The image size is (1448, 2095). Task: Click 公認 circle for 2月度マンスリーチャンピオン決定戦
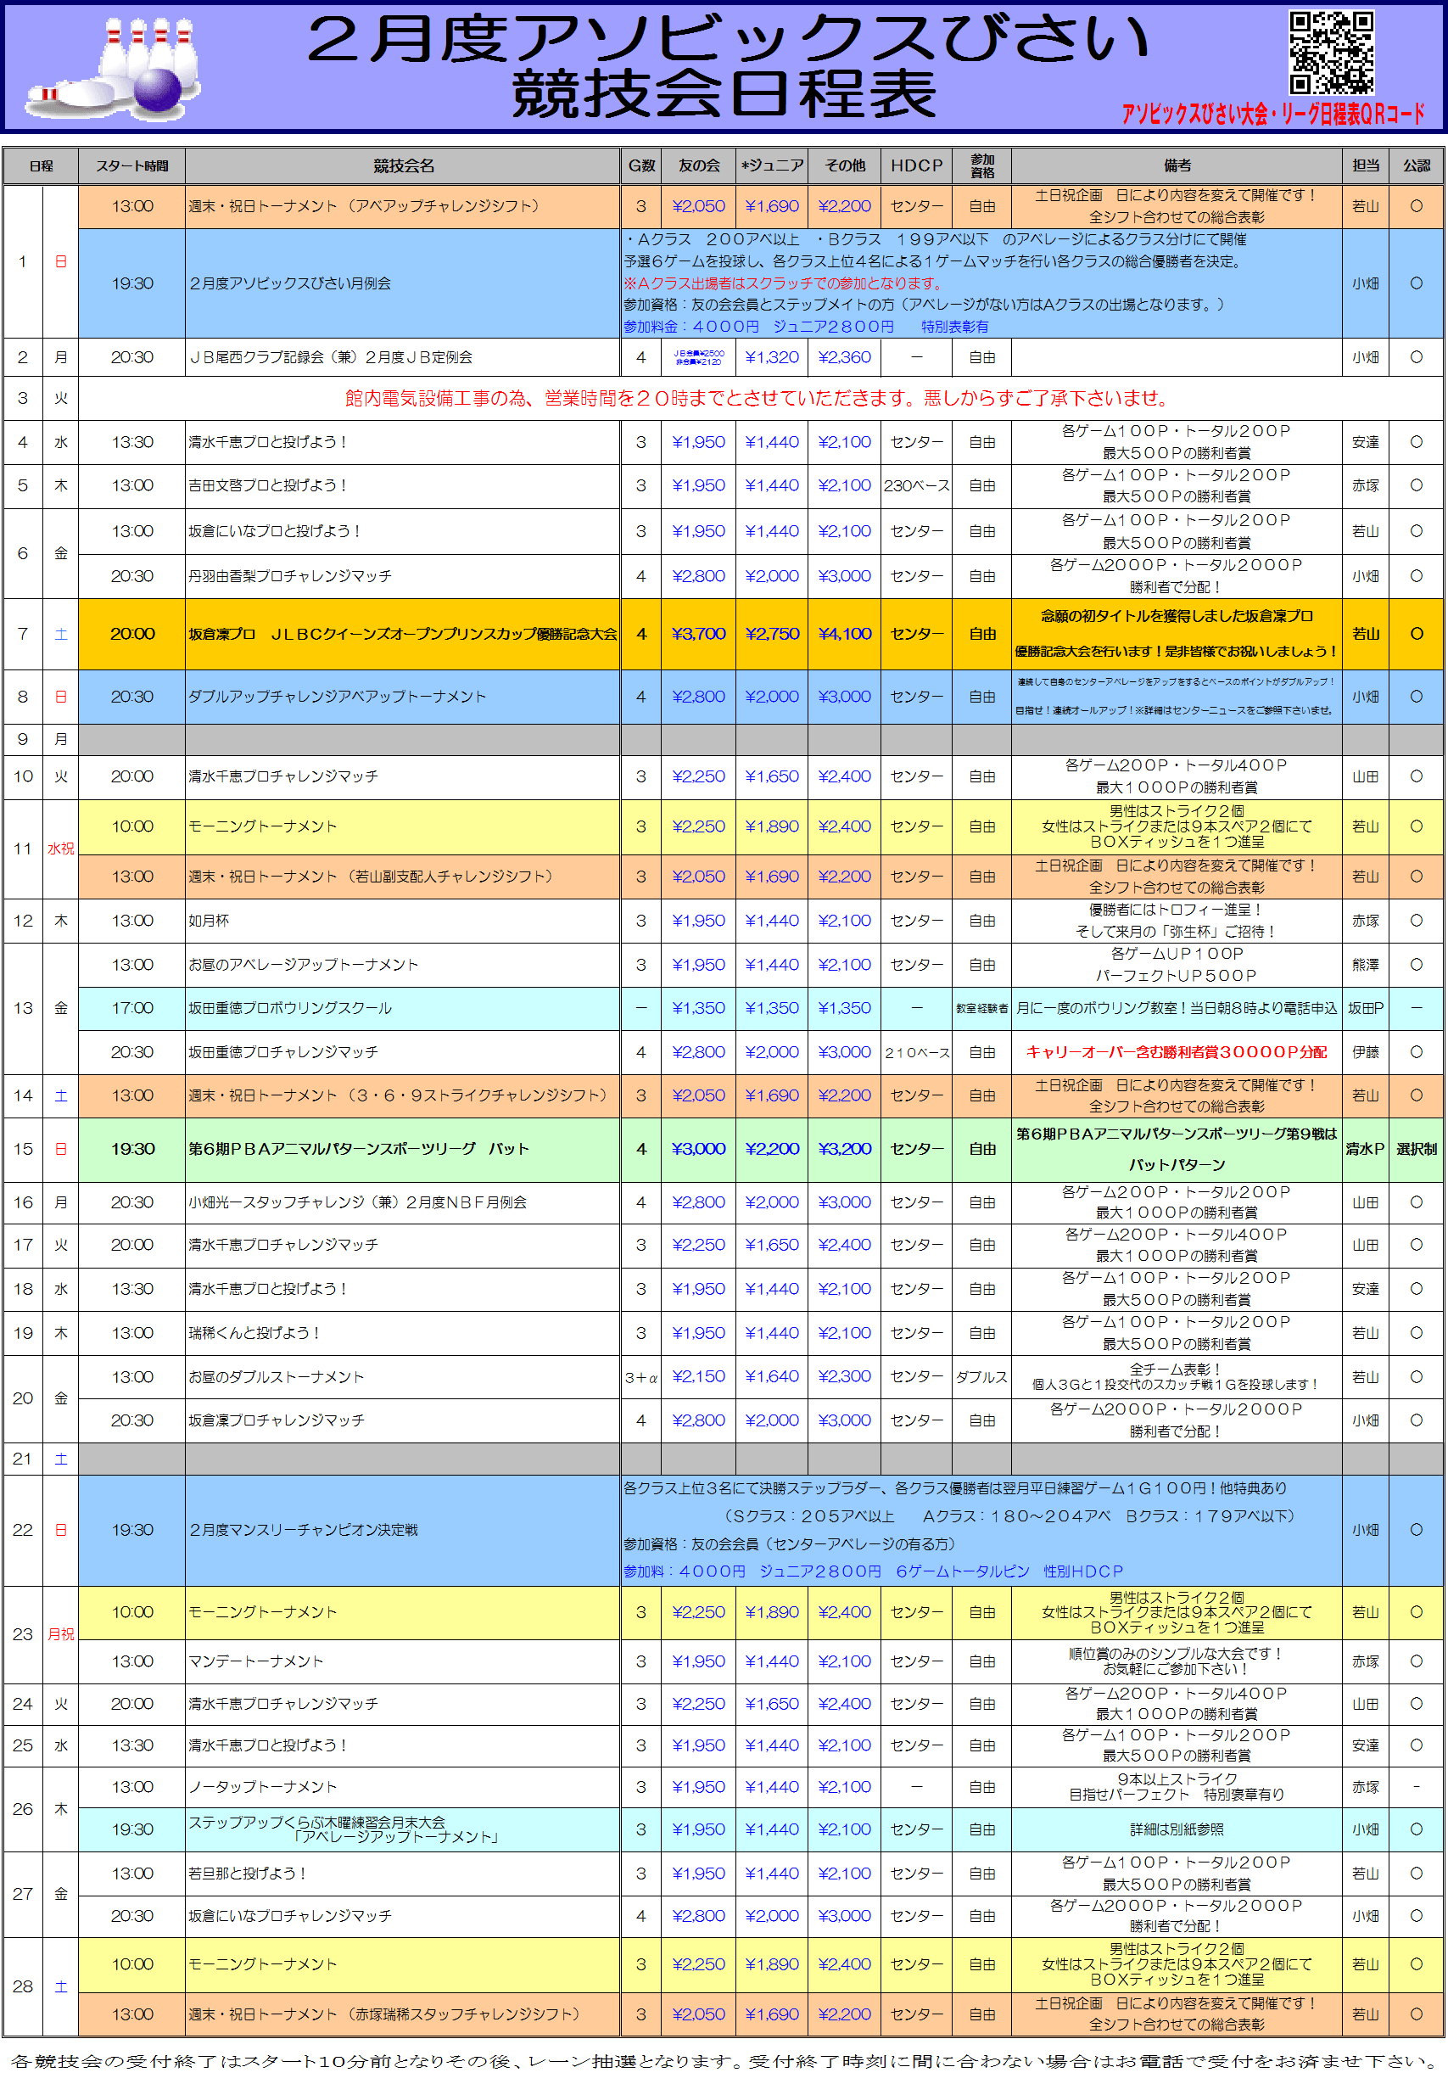point(1415,1530)
